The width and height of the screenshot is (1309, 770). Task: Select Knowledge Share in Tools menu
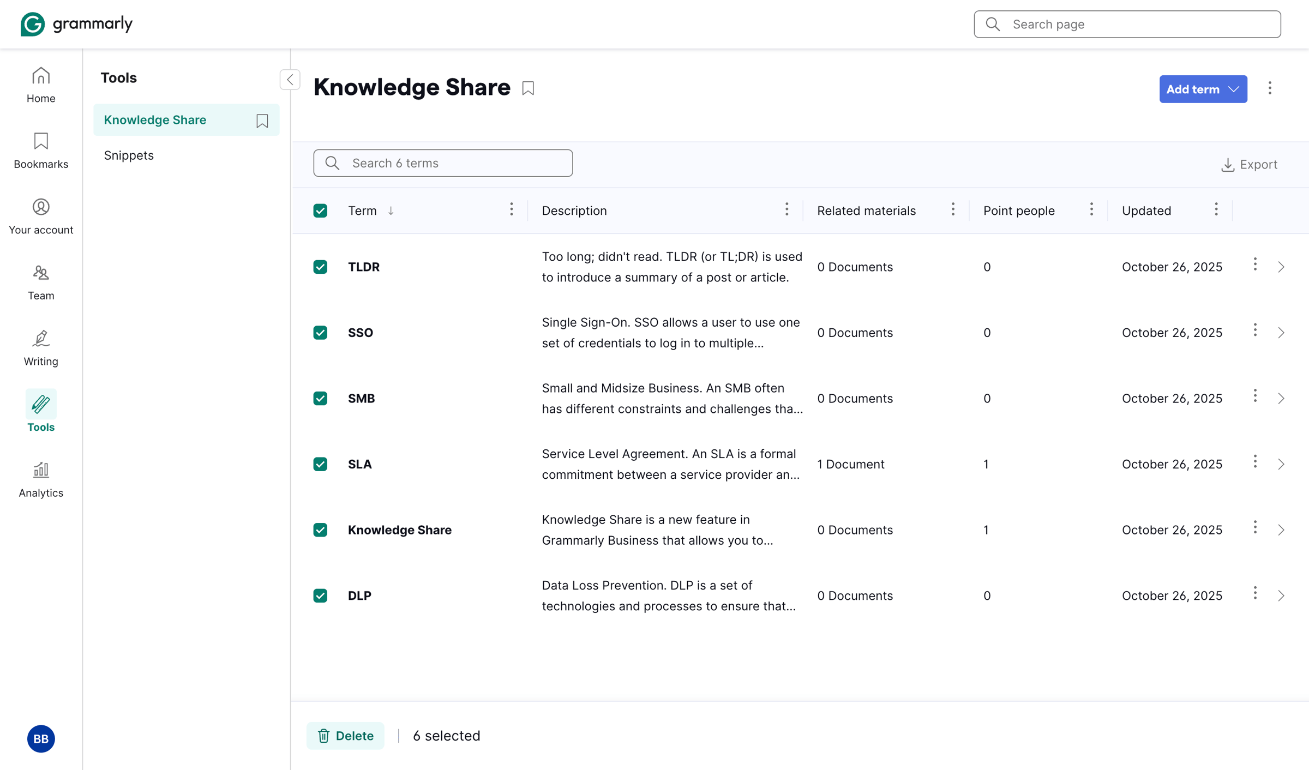[x=186, y=120]
